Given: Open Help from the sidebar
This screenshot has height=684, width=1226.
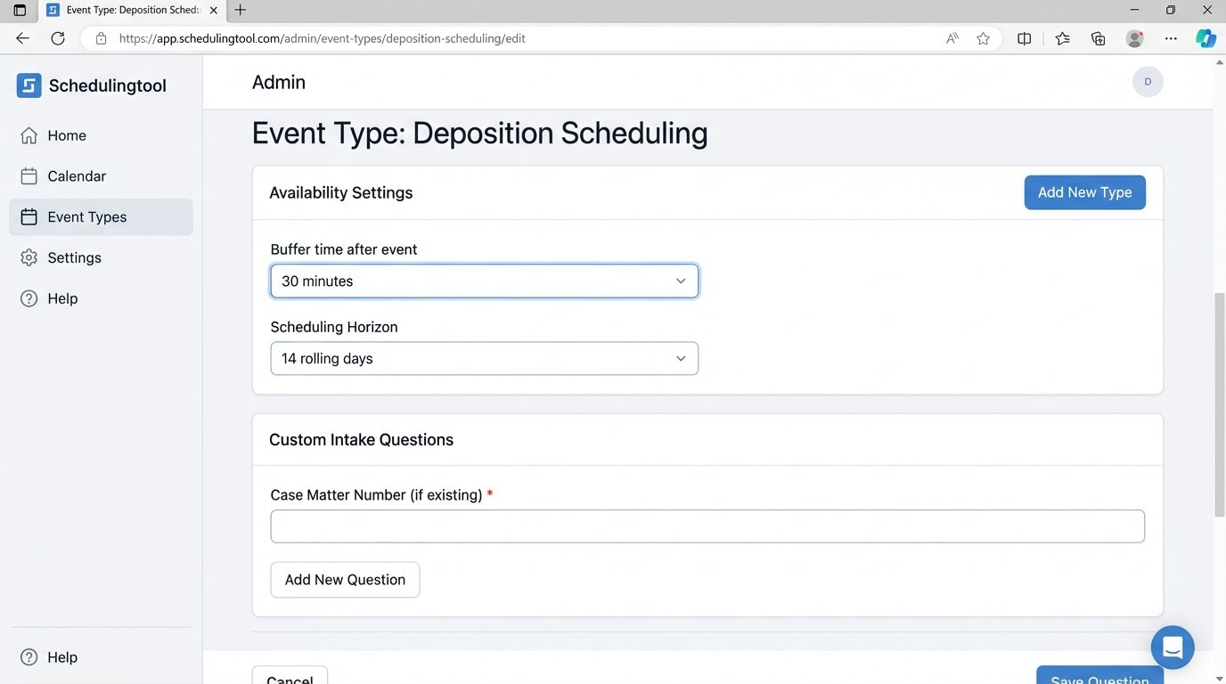Looking at the screenshot, I should (61, 297).
